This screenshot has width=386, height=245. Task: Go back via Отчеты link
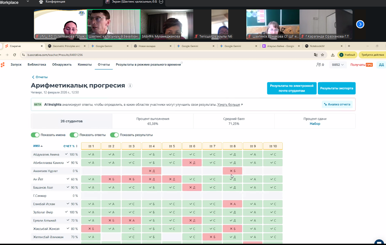40,77
